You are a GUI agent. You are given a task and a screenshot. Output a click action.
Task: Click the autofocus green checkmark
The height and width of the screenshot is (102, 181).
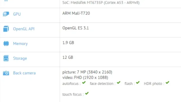click(x=84, y=82)
